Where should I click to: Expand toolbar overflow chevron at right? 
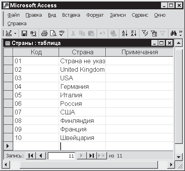pyautogui.click(x=181, y=33)
